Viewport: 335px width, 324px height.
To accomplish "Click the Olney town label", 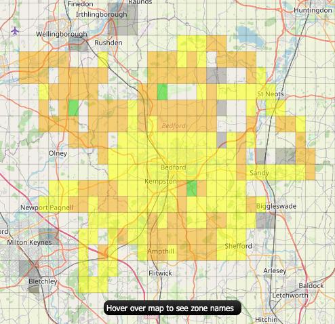I will click(x=58, y=154).
